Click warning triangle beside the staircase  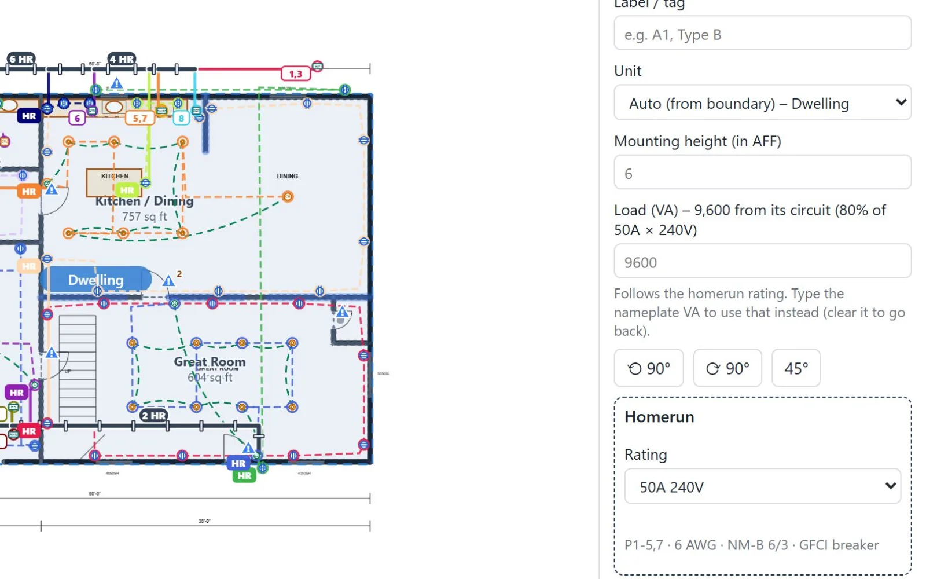pos(52,352)
